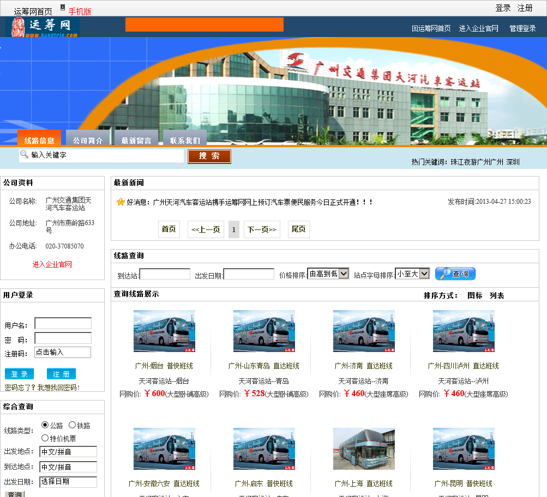Open 广州-昆明 普快班线 route link
Image resolution: width=547 pixels, height=497 pixels.
(463, 484)
